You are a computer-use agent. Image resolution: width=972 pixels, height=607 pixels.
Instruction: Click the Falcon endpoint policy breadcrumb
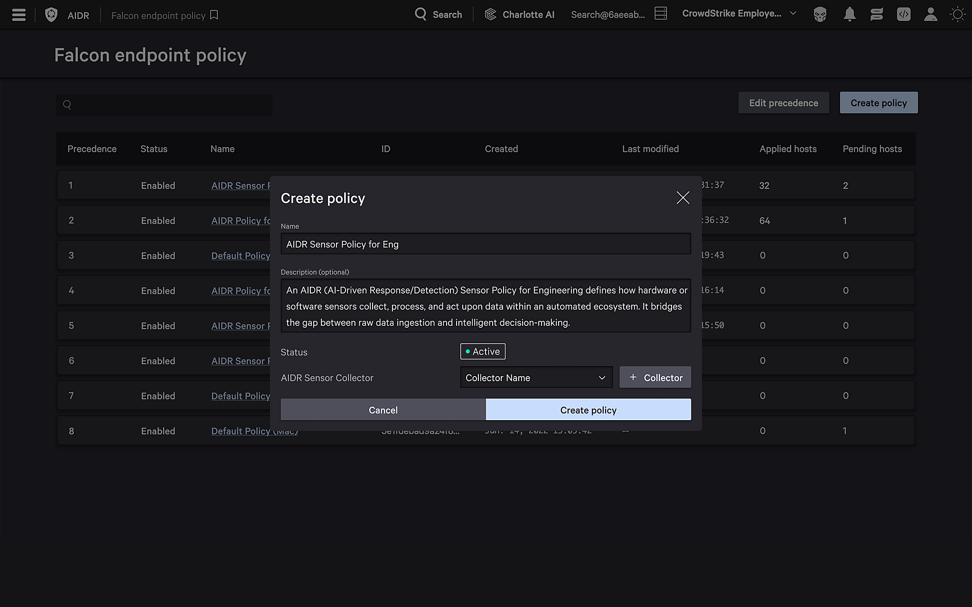[x=158, y=16]
